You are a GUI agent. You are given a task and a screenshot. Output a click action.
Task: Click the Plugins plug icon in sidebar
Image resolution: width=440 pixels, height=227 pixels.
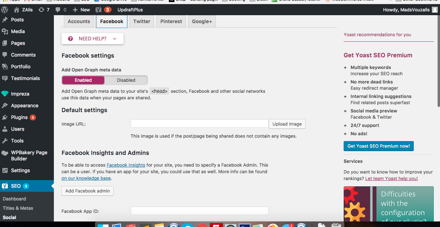5,117
